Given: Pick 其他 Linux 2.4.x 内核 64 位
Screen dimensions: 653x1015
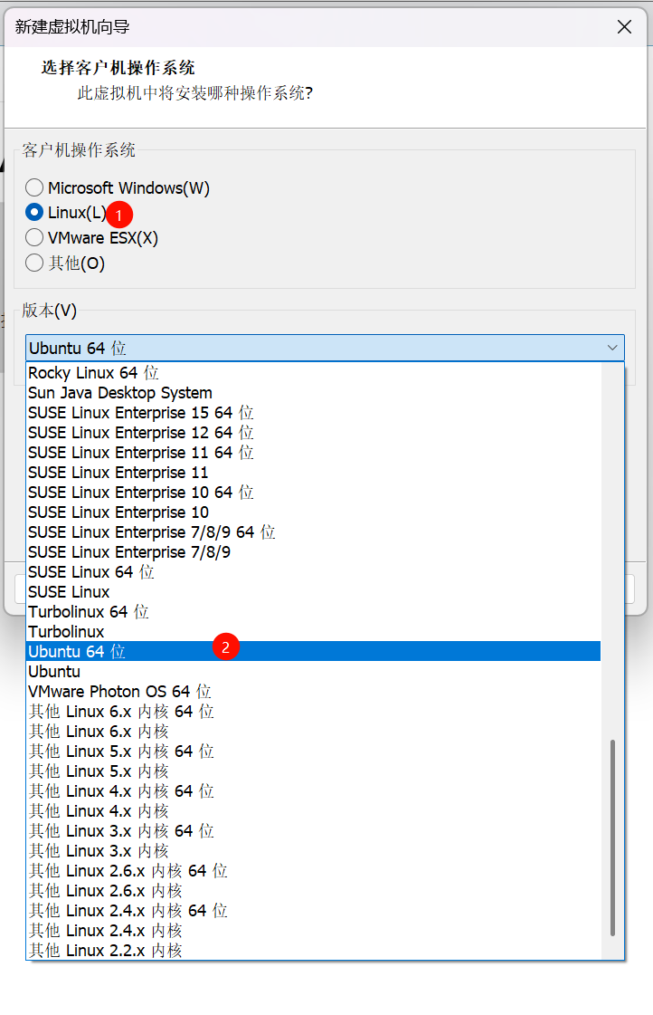Looking at the screenshot, I should pyautogui.click(x=314, y=910).
